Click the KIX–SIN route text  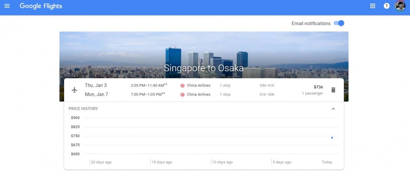pyautogui.click(x=267, y=94)
